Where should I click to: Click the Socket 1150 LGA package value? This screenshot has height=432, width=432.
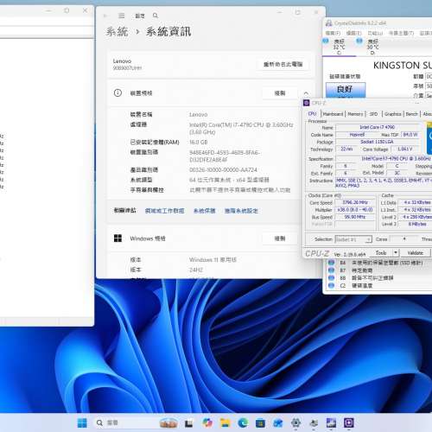[378, 142]
